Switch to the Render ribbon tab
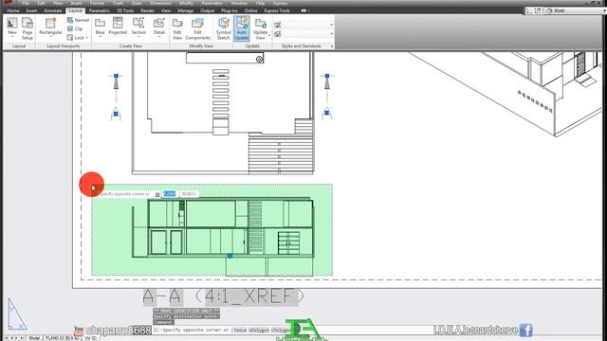The image size is (607, 341). [147, 10]
